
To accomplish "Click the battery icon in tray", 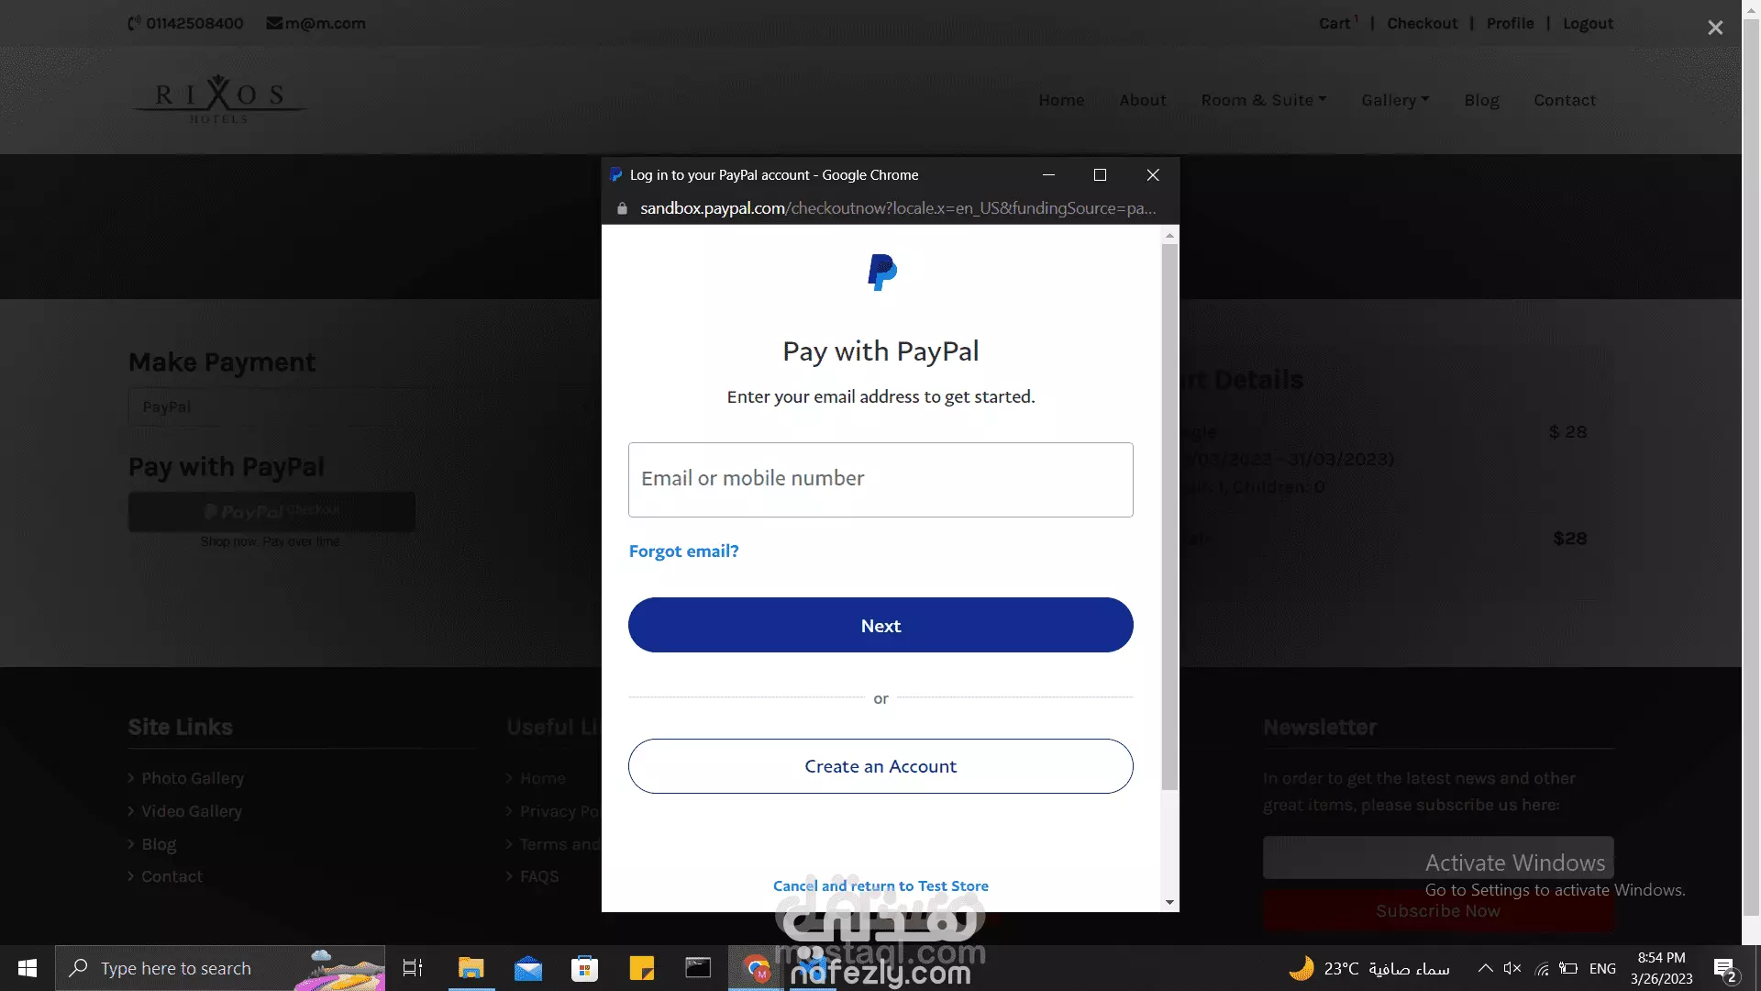I will pyautogui.click(x=1569, y=968).
